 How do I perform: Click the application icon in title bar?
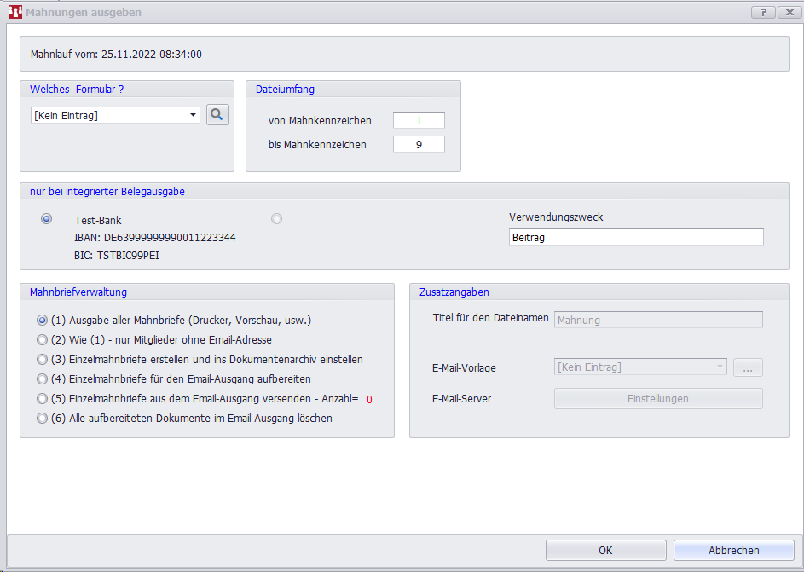pyautogui.click(x=14, y=13)
